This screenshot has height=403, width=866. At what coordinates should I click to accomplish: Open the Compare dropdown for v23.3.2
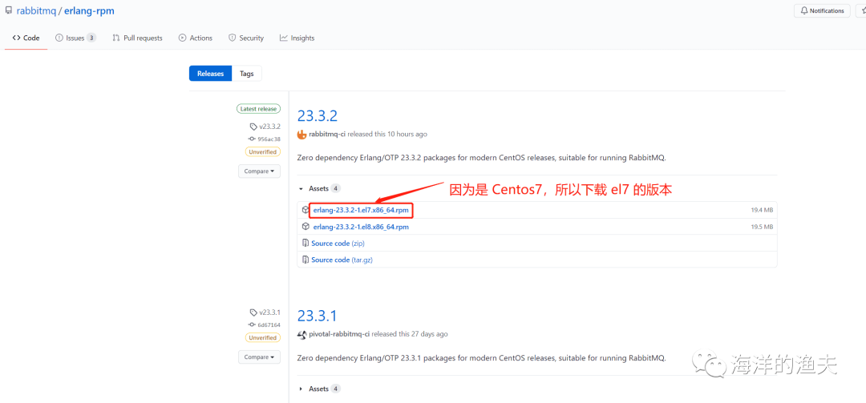click(x=259, y=171)
